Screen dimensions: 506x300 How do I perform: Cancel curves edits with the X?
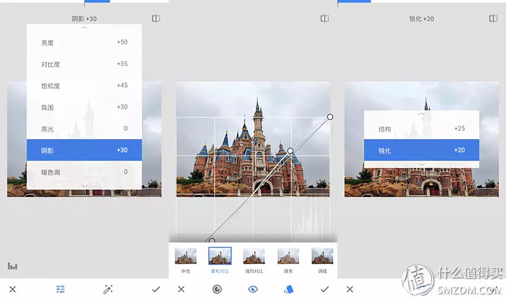181,289
